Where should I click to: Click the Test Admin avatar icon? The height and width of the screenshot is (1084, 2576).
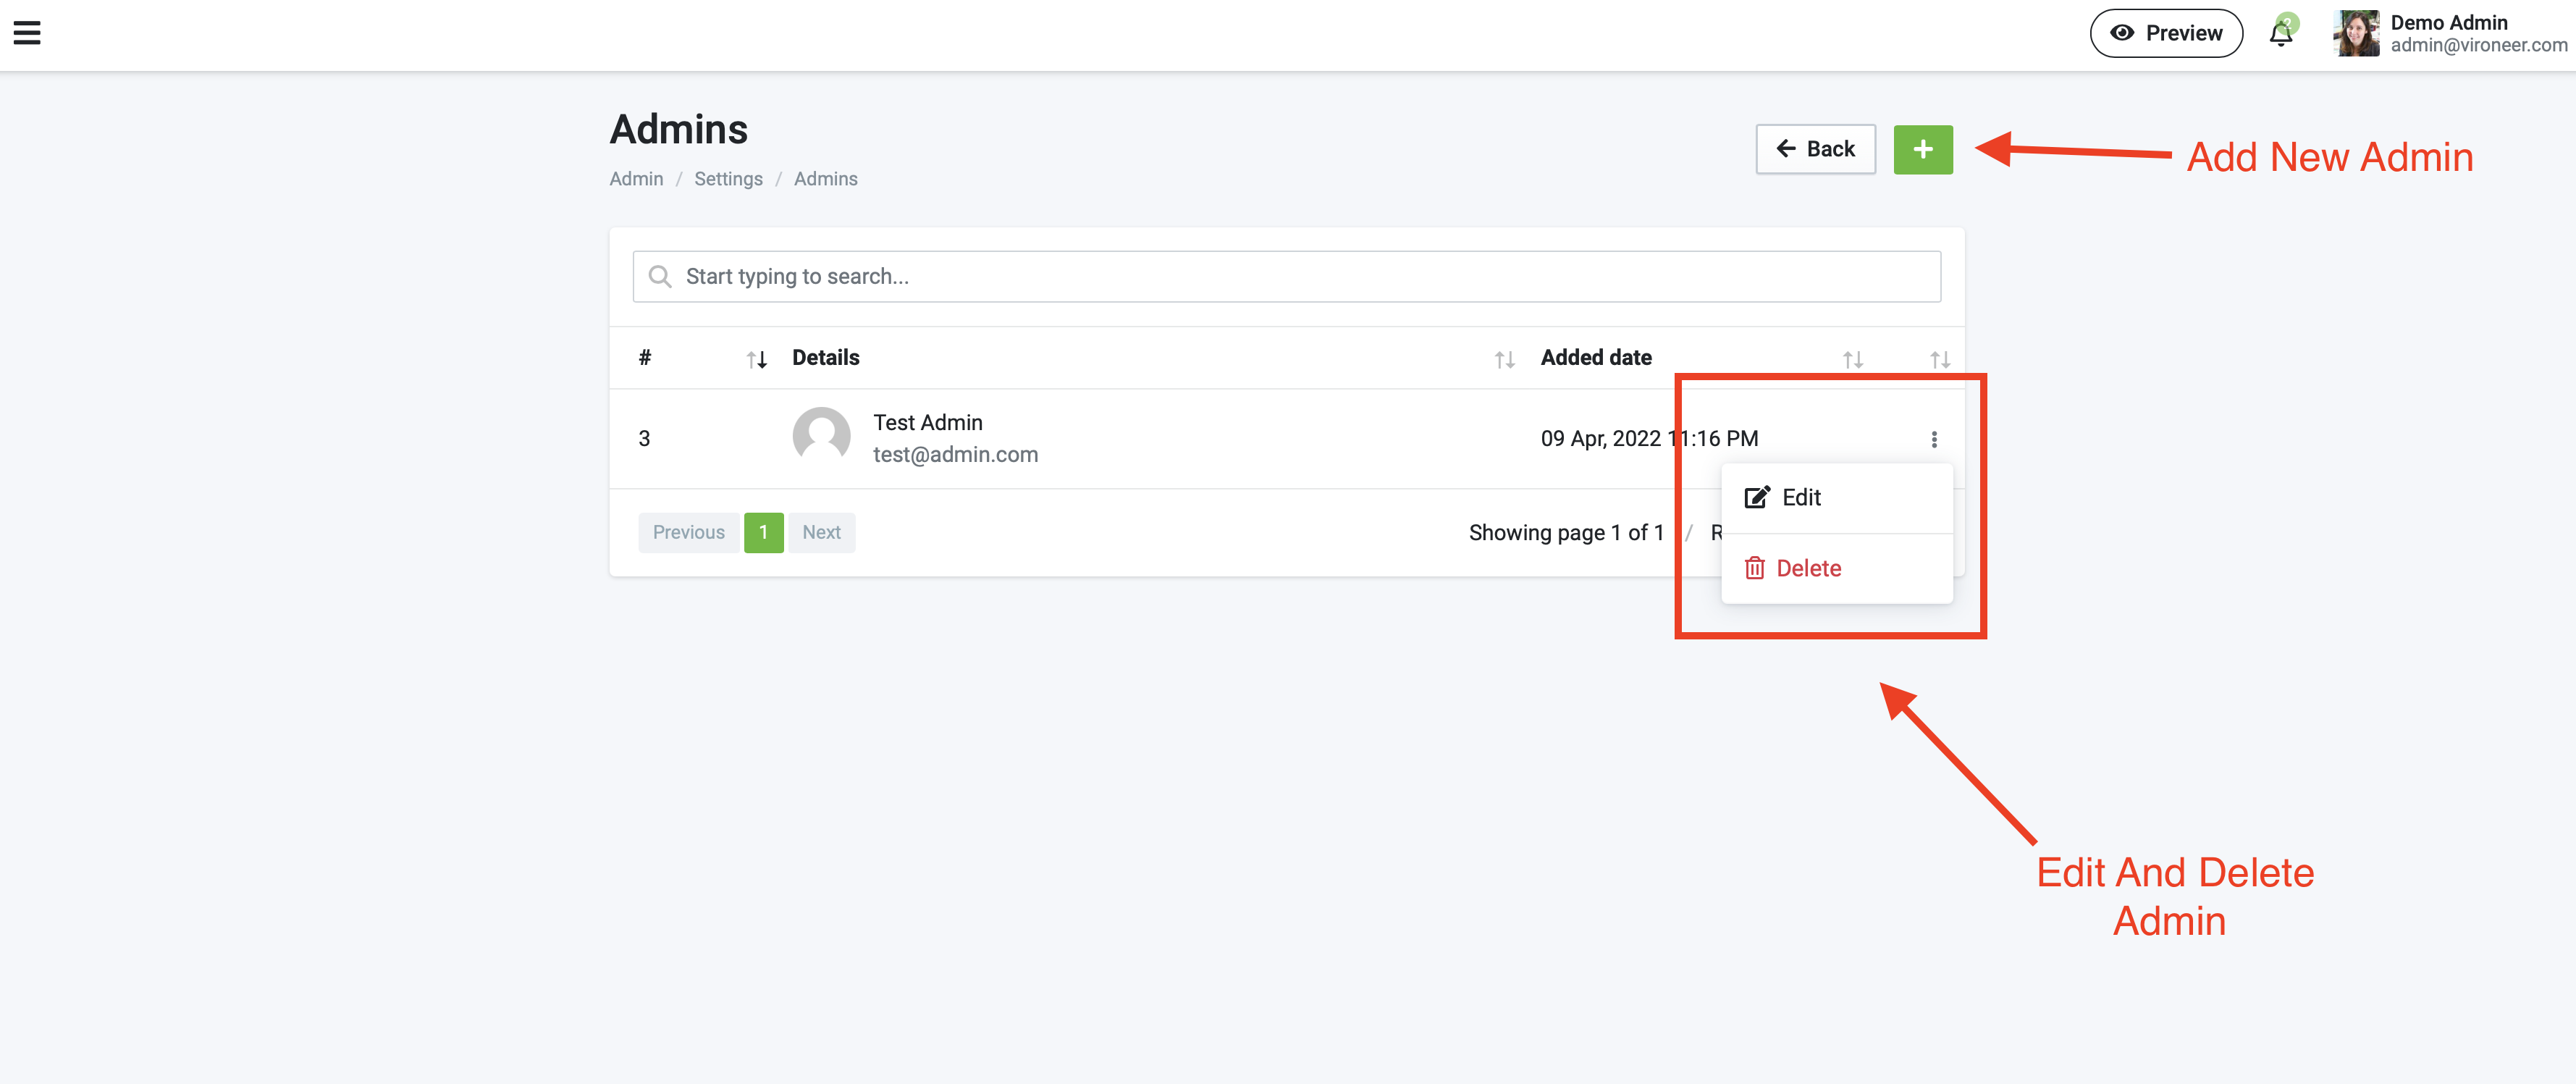pyautogui.click(x=821, y=437)
